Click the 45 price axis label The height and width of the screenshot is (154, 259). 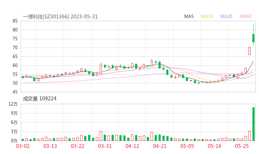15,92
